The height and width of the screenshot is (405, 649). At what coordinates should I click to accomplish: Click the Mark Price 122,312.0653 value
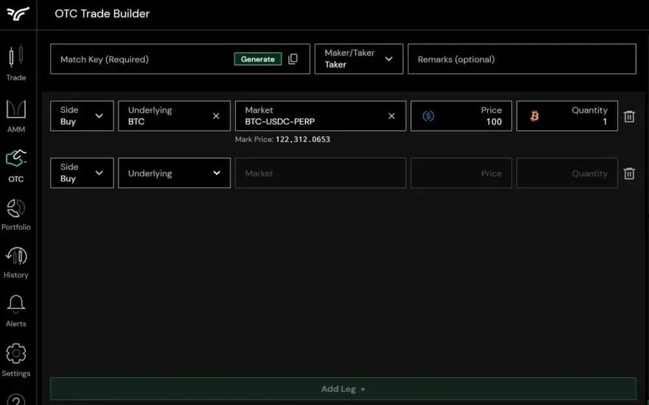point(303,140)
